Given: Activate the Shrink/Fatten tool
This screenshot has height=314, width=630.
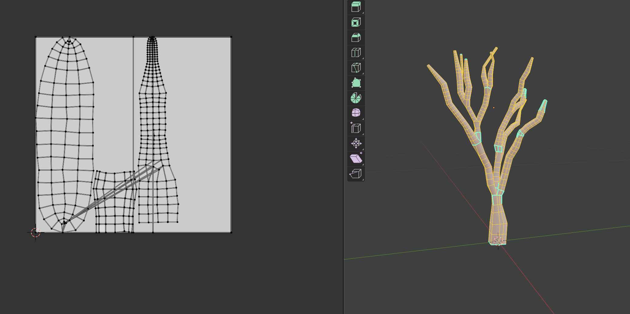Looking at the screenshot, I should pyautogui.click(x=356, y=143).
